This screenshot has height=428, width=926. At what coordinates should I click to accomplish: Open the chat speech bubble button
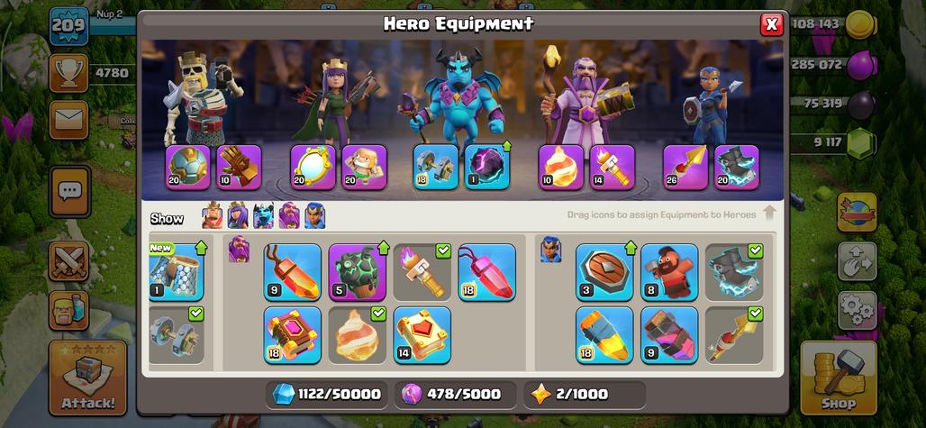point(69,191)
